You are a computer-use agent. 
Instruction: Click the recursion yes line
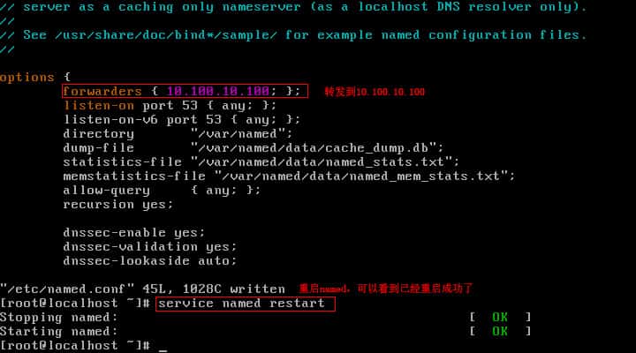click(118, 204)
